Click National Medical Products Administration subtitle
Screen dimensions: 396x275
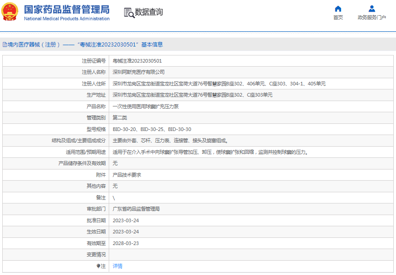tap(67, 19)
